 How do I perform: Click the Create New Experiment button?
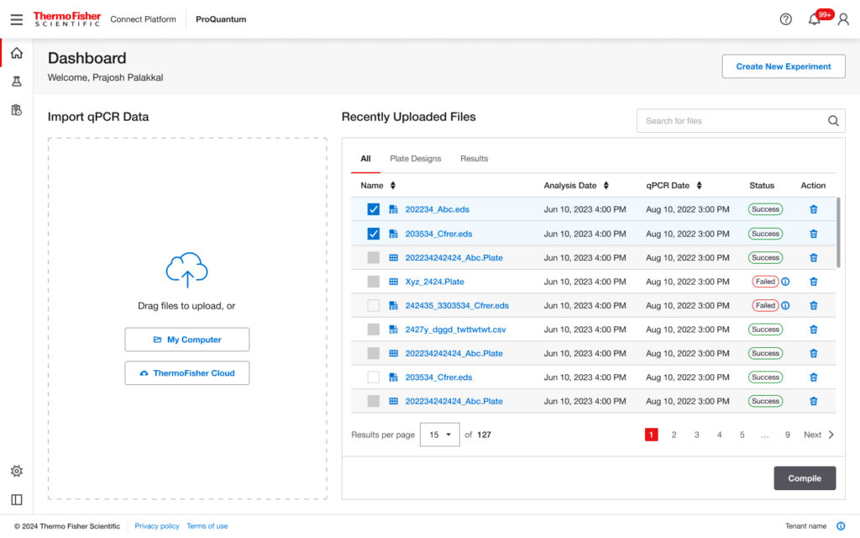point(783,66)
